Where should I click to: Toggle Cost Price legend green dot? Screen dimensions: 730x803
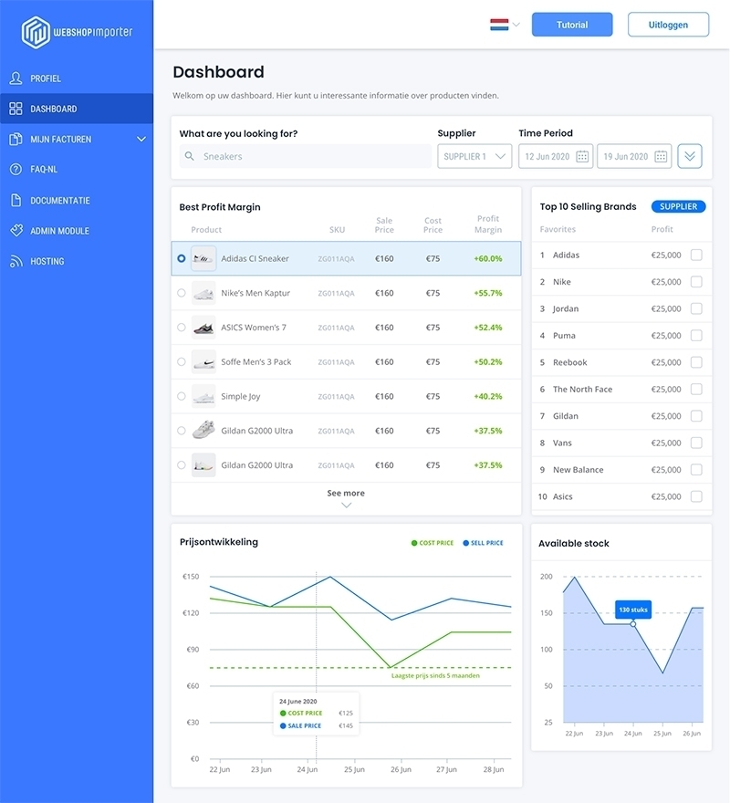[x=414, y=543]
